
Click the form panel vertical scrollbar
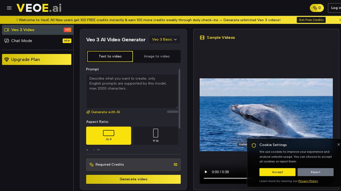179,99
